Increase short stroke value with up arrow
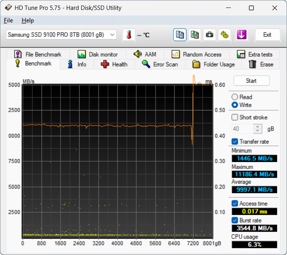This screenshot has width=287, height=255. coord(258,126)
